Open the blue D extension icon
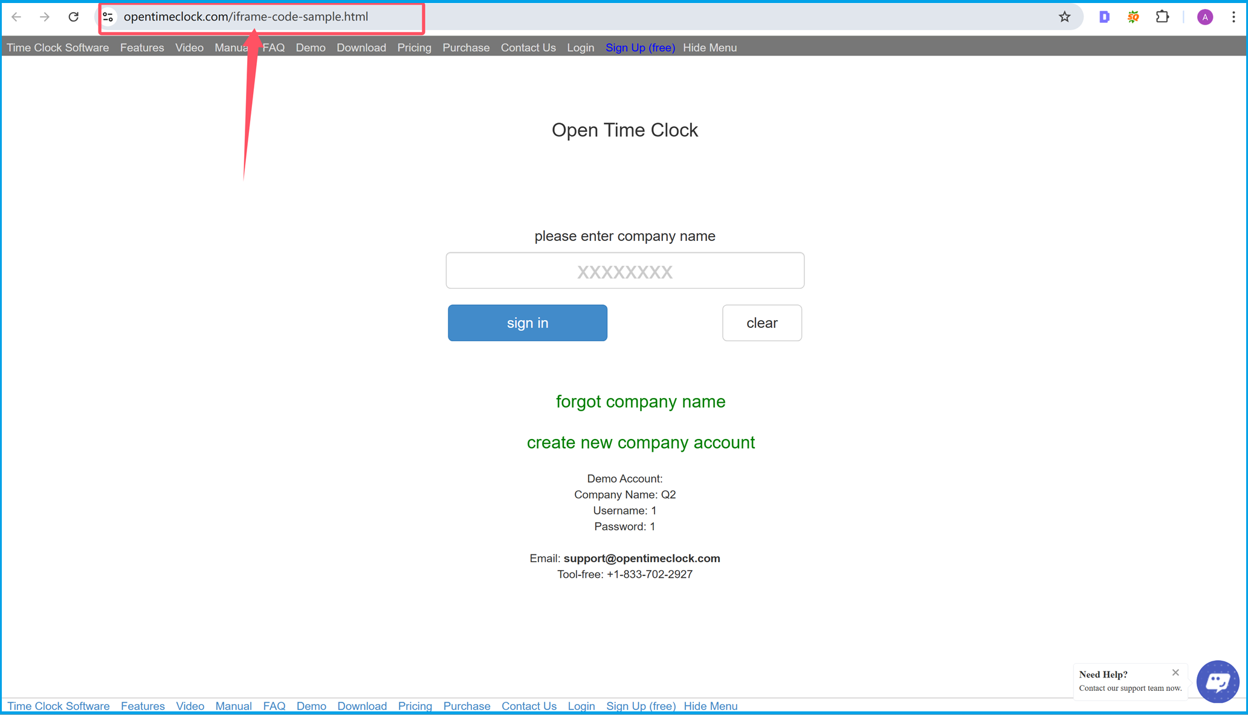The image size is (1248, 715). coord(1104,17)
